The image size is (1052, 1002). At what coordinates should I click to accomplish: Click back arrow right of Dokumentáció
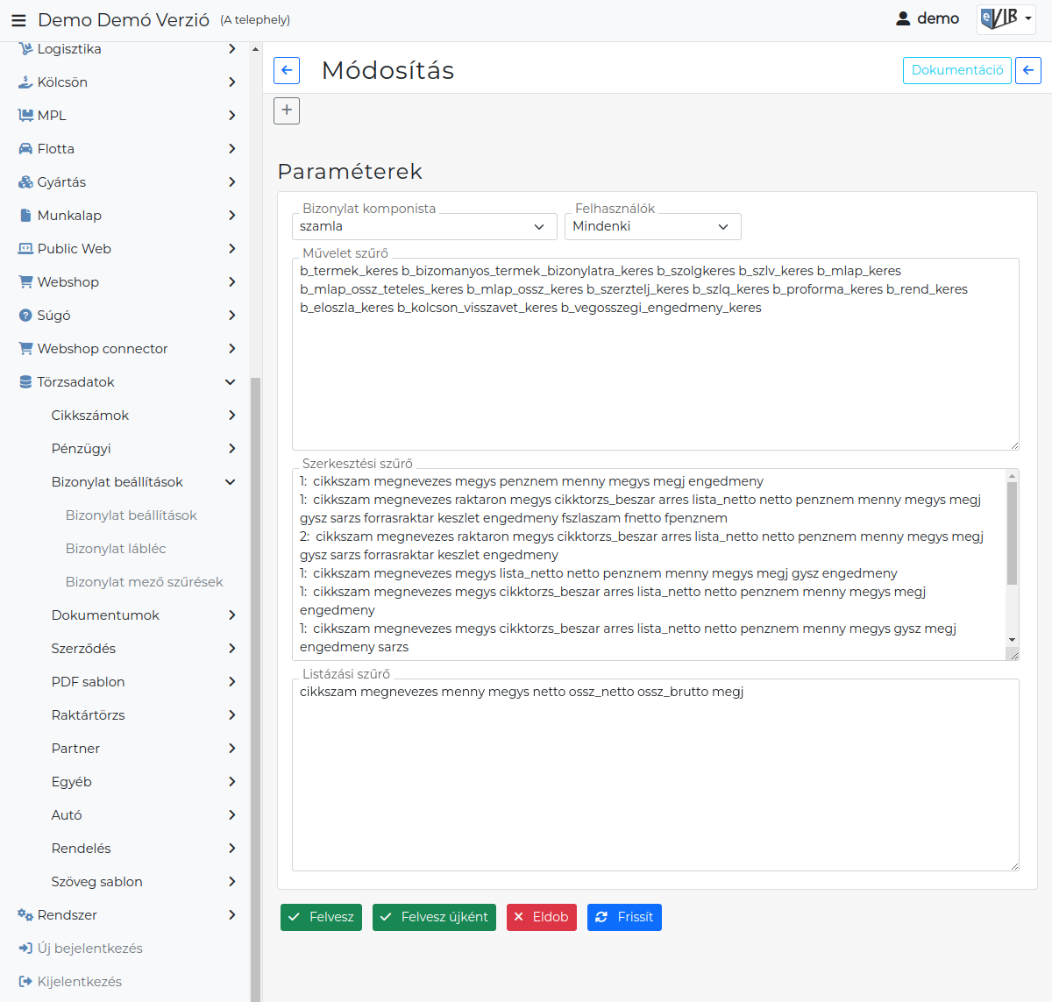click(1028, 70)
